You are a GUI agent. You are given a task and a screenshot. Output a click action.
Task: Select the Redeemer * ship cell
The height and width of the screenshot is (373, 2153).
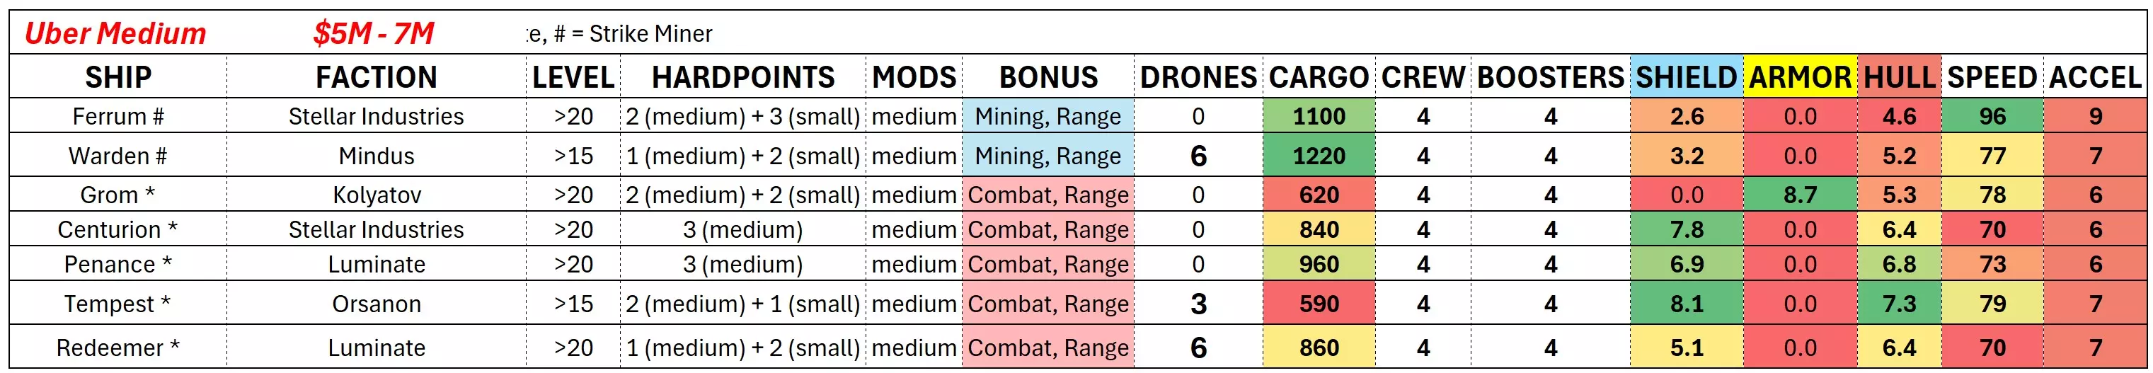pos(118,347)
